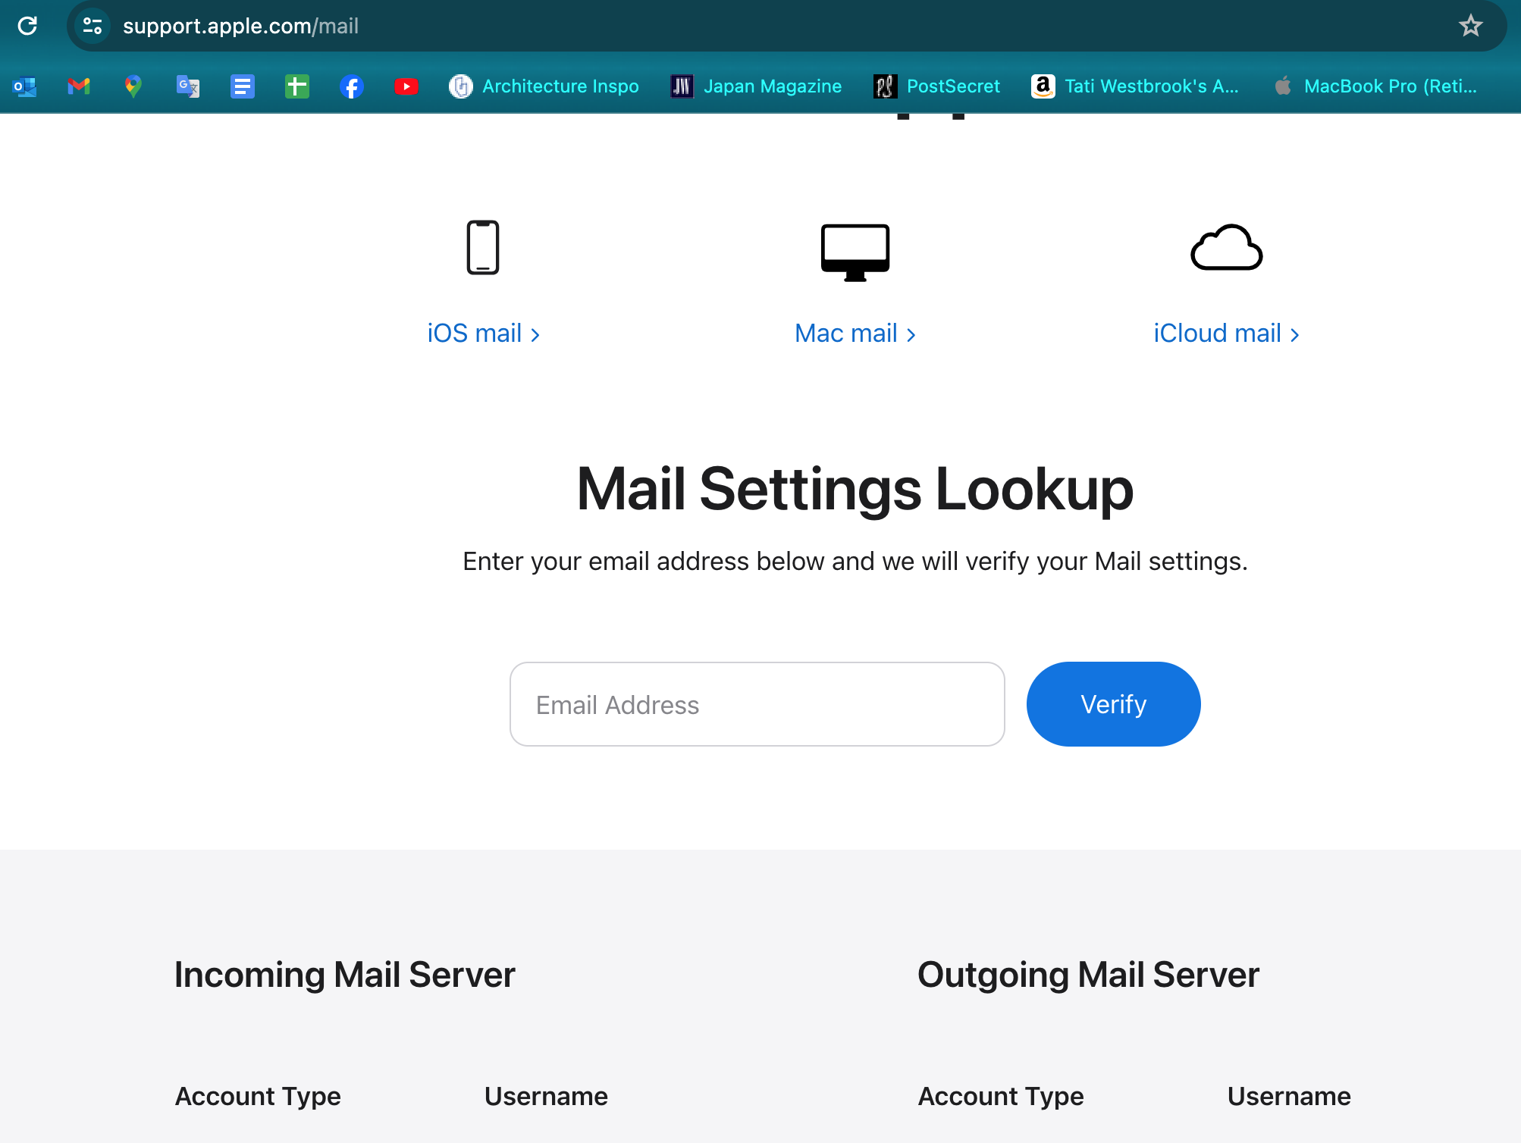Open the Google Maps bookmark icon
Image resolution: width=1521 pixels, height=1143 pixels.
(x=133, y=86)
